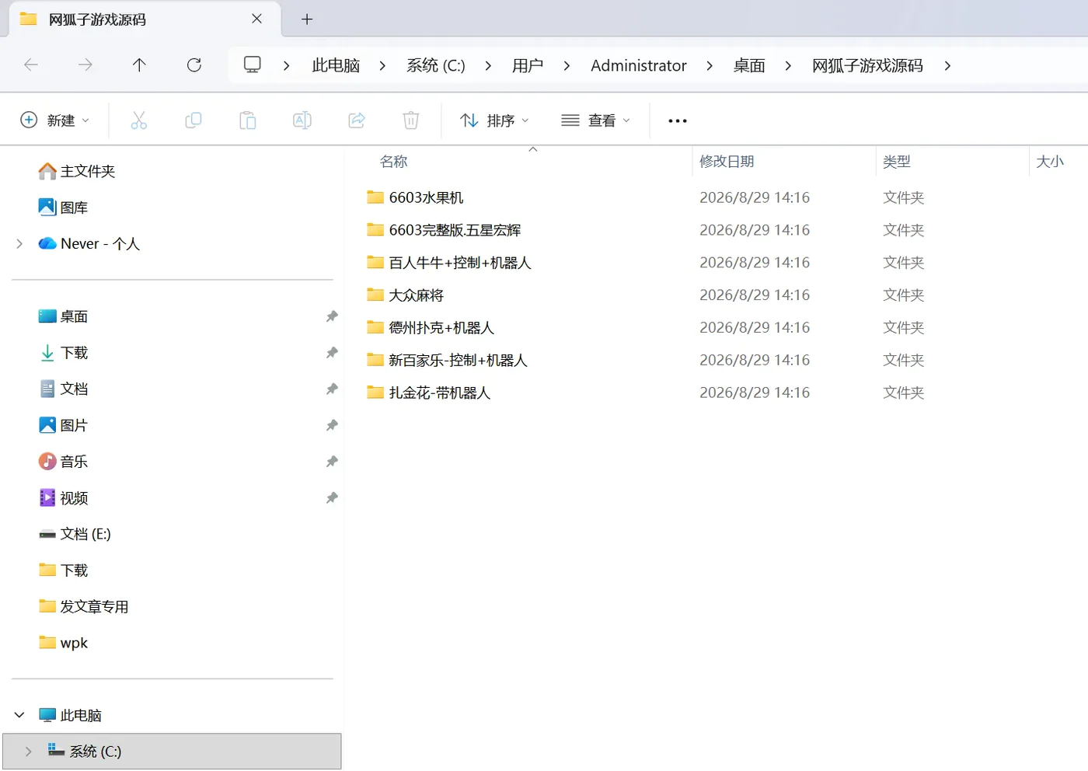This screenshot has width=1088, height=771.
Task: Open the 新建 new item menu
Action: [54, 120]
